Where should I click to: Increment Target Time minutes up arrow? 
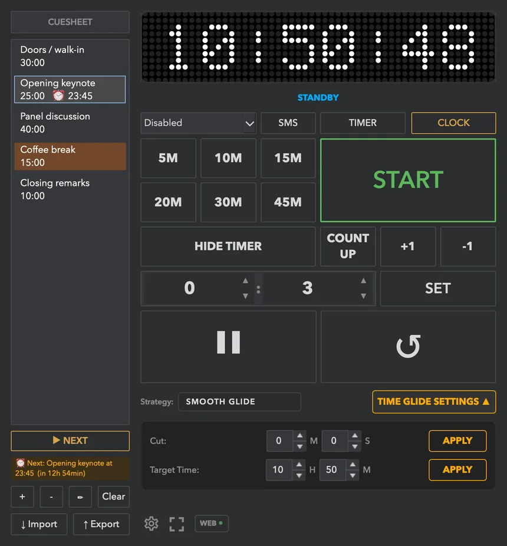(353, 465)
